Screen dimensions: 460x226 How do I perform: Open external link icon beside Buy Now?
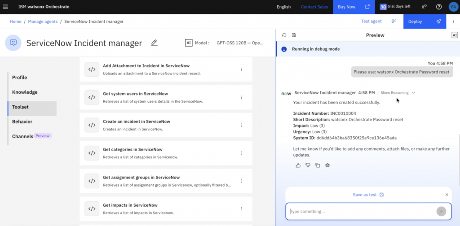367,7
